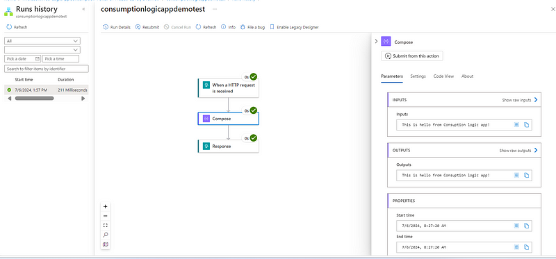Collapse the Runs history panel
Screen dimensions: 556x259
click(x=83, y=9)
